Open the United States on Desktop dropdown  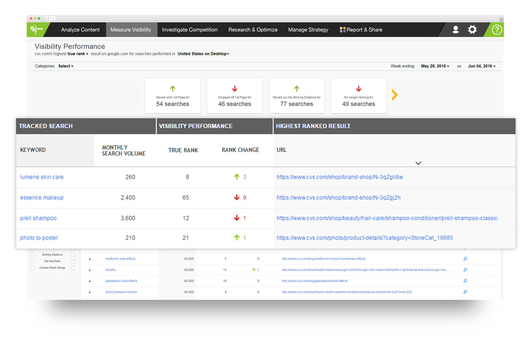(x=203, y=54)
